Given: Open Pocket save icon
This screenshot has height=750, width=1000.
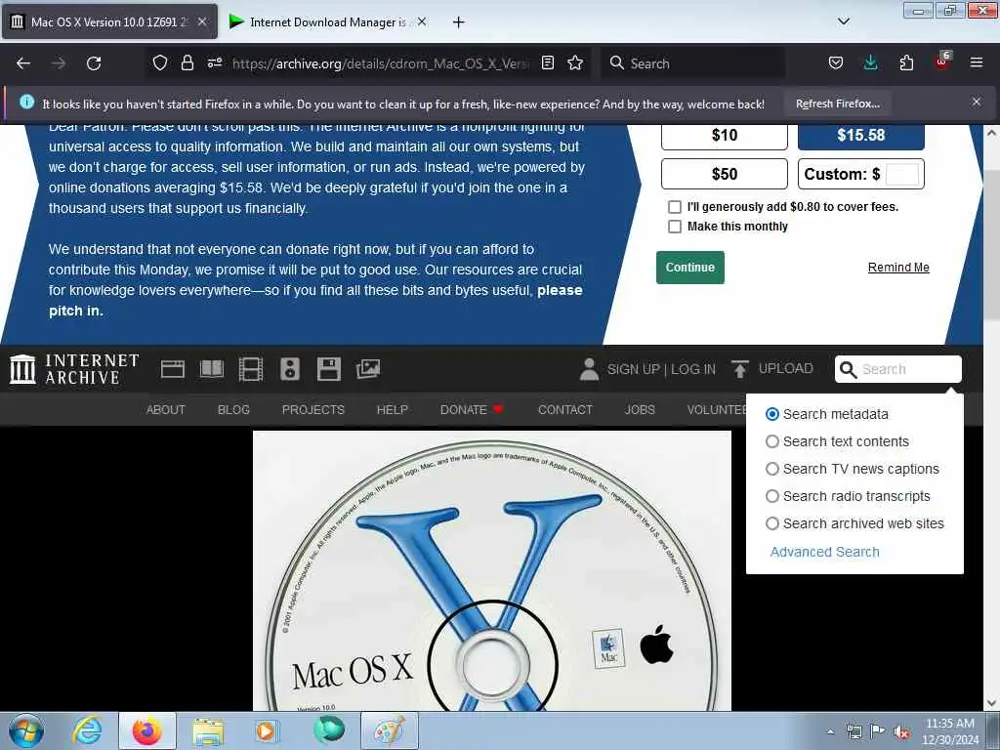Looking at the screenshot, I should point(836,62).
